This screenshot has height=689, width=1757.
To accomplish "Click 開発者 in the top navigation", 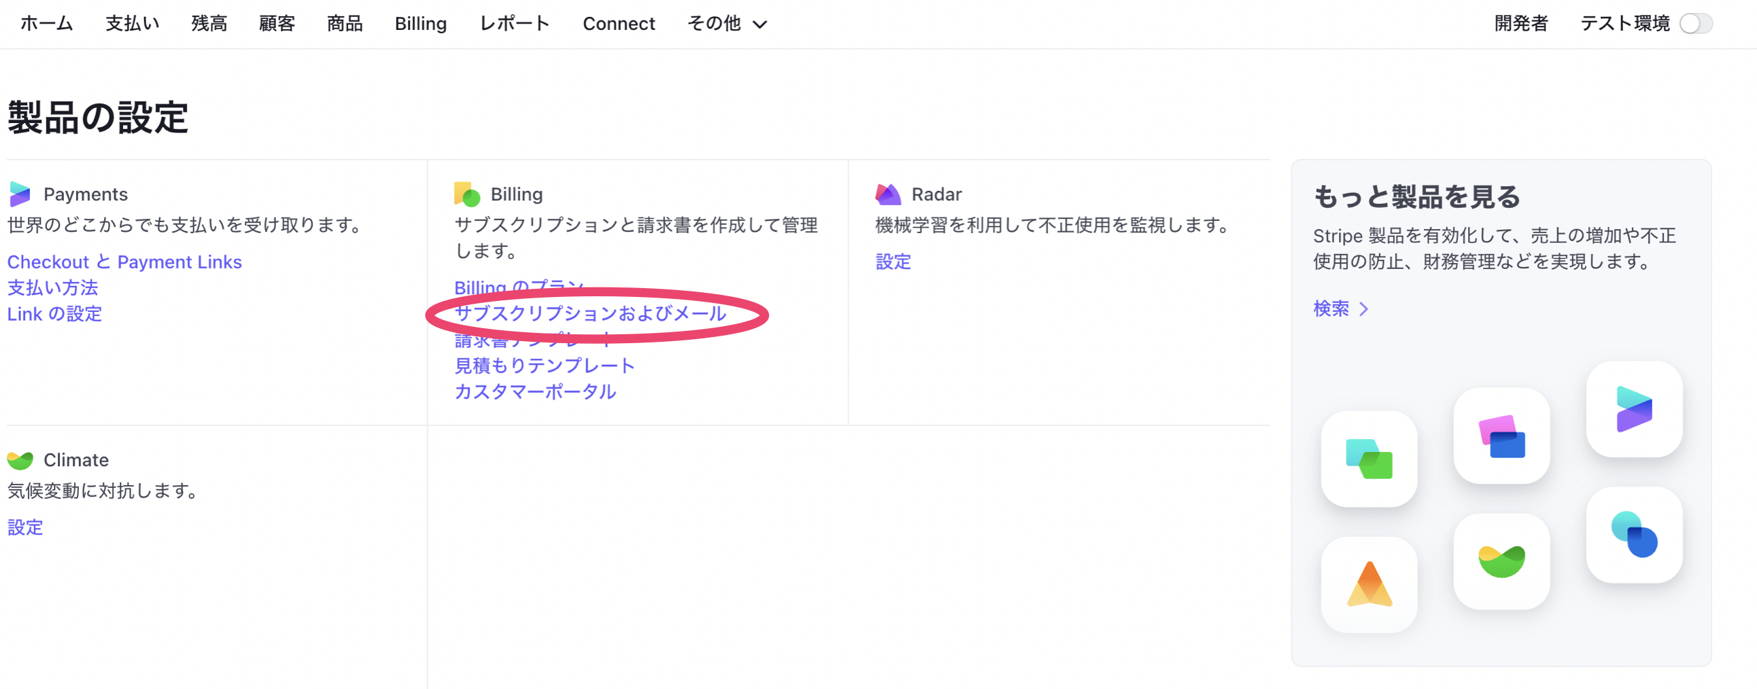I will tap(1522, 23).
